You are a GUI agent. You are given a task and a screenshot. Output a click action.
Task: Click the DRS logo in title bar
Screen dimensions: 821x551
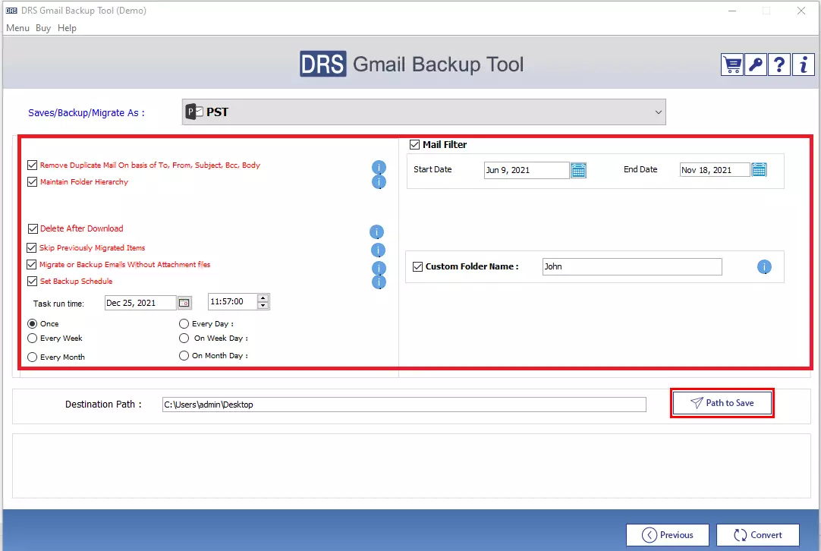click(11, 11)
